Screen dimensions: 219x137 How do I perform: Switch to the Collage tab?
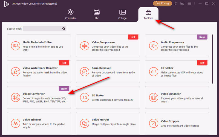[122, 15]
